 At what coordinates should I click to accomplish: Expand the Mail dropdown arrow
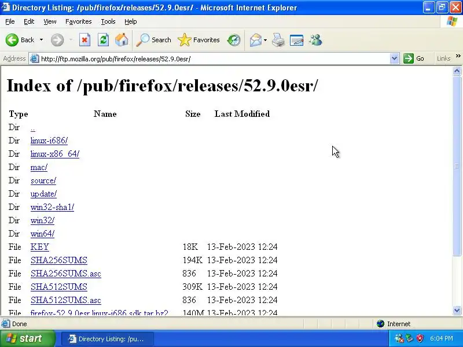pos(266,40)
